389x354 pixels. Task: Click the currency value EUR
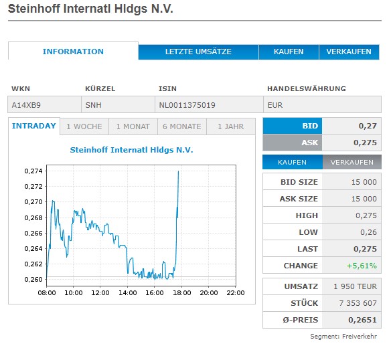click(275, 105)
